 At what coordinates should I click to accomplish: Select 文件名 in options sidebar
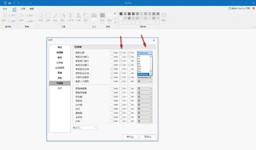point(60,63)
